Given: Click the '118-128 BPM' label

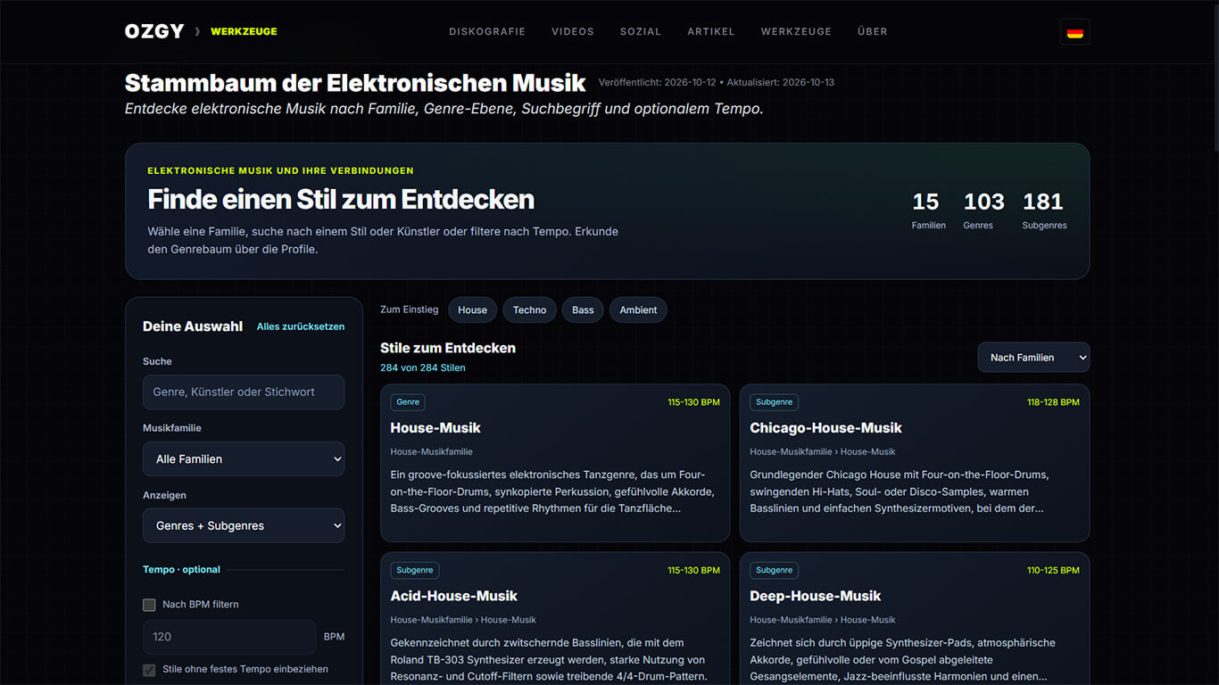Looking at the screenshot, I should click(1053, 402).
